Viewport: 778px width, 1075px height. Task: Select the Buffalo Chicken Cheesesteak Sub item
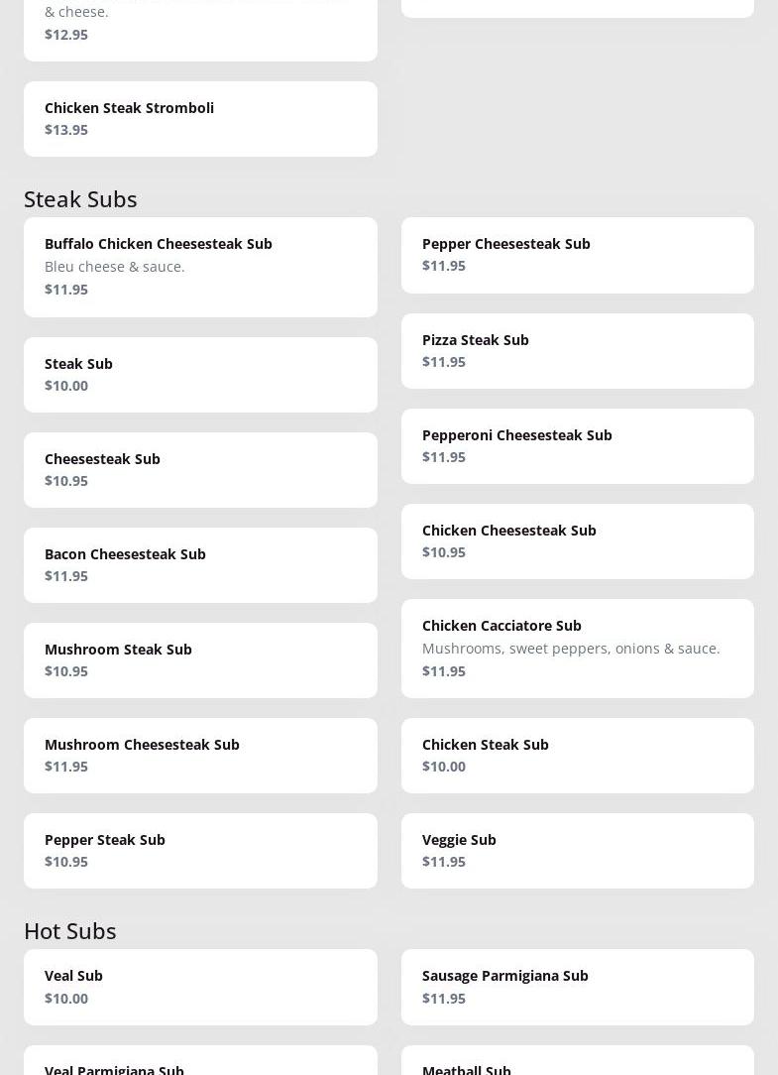pos(200,267)
